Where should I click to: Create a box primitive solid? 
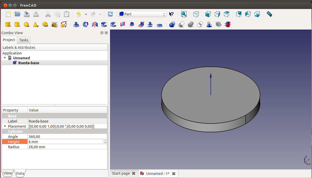click(8, 24)
